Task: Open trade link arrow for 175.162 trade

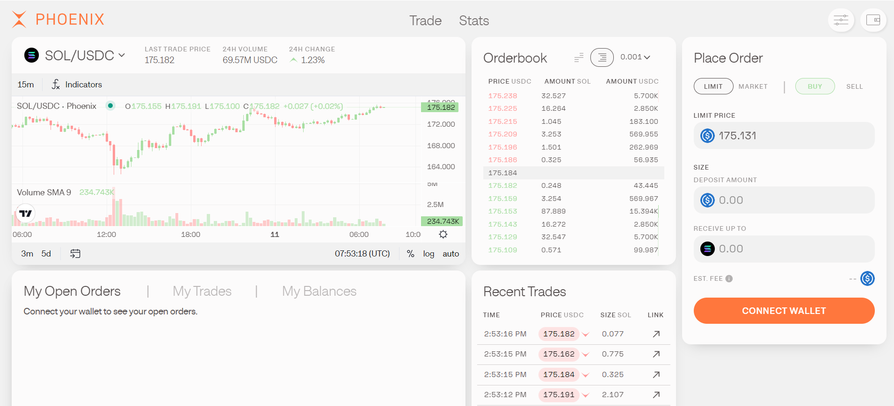Action: tap(656, 354)
